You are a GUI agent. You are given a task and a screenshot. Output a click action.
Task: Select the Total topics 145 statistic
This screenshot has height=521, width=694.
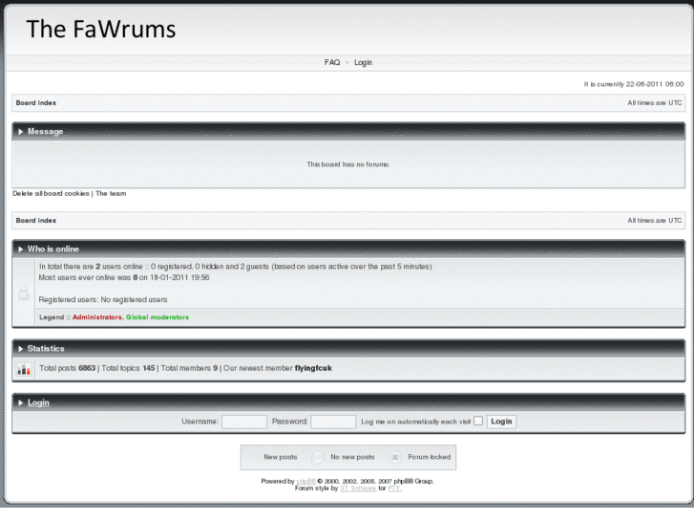coord(128,368)
